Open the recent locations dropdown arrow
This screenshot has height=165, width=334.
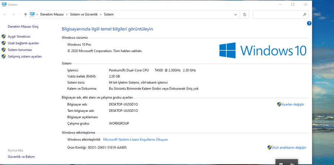20,14
